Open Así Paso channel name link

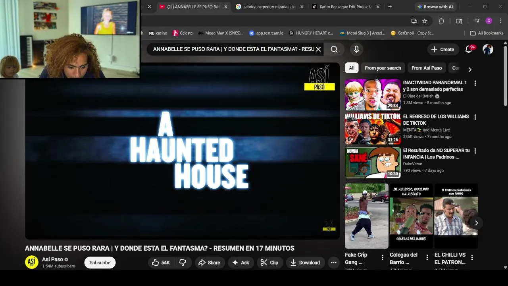coord(53,259)
